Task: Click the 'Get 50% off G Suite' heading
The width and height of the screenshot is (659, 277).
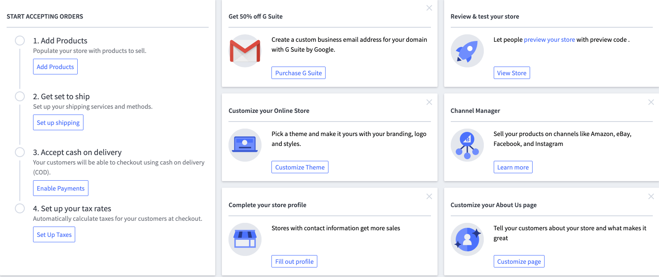Action: tap(255, 17)
